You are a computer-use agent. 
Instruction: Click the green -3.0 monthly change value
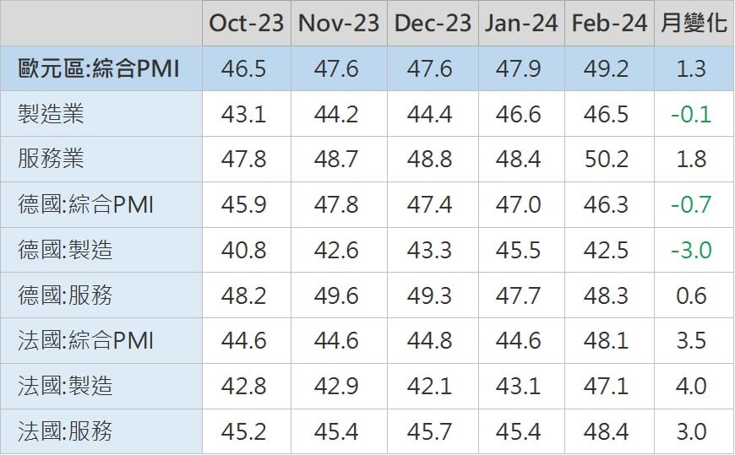(x=691, y=250)
